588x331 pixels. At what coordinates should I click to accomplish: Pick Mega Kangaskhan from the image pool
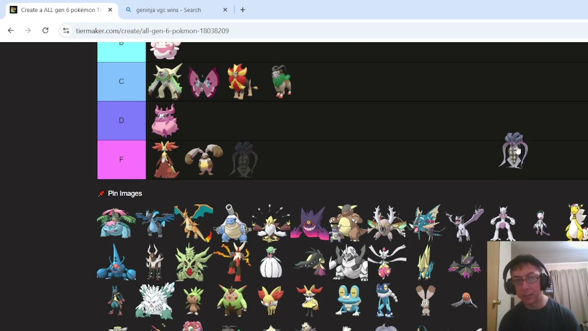[x=347, y=223]
